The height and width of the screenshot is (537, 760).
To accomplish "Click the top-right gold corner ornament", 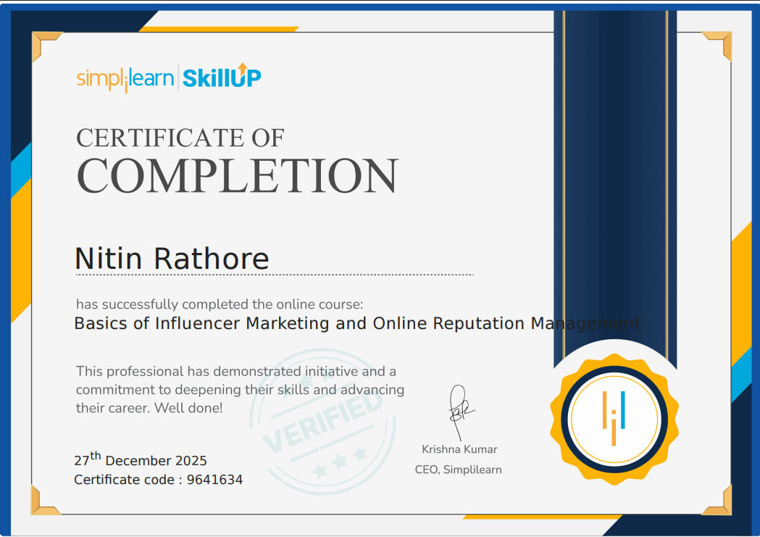I will 717,45.
